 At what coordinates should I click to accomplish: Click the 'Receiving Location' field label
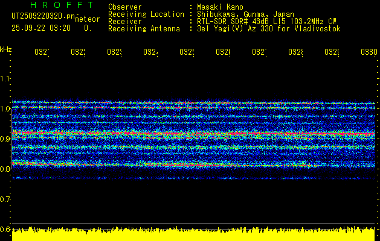pyautogui.click(x=146, y=14)
